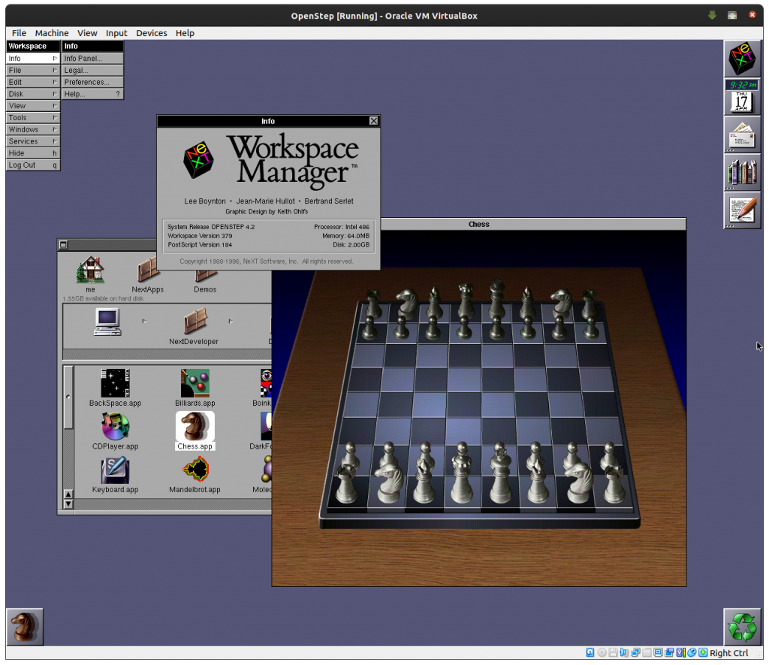
Task: Choose Log Out from the Workspace menu
Action: tap(32, 165)
